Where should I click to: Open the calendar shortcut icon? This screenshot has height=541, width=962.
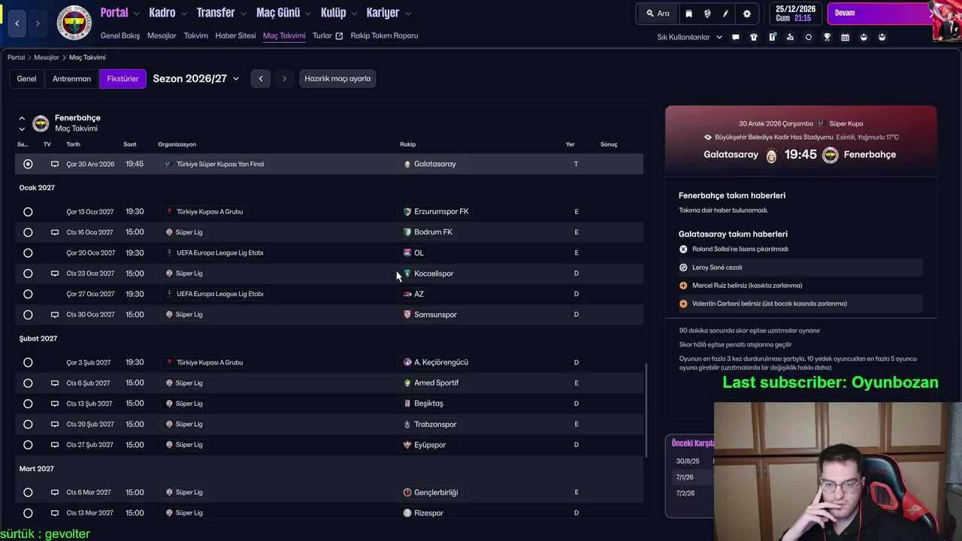click(x=845, y=37)
